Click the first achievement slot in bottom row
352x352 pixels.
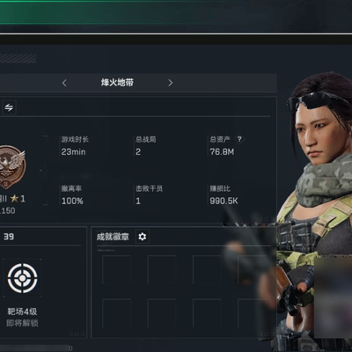(116, 313)
